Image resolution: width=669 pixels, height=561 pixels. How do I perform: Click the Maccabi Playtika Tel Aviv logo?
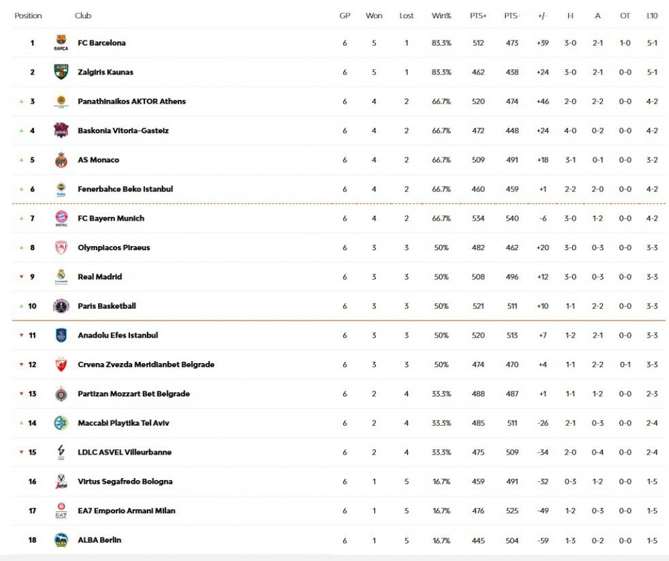(x=61, y=423)
